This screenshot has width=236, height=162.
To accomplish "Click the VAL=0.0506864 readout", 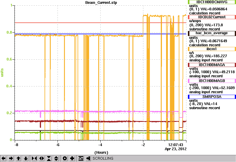I will pos(214,9).
